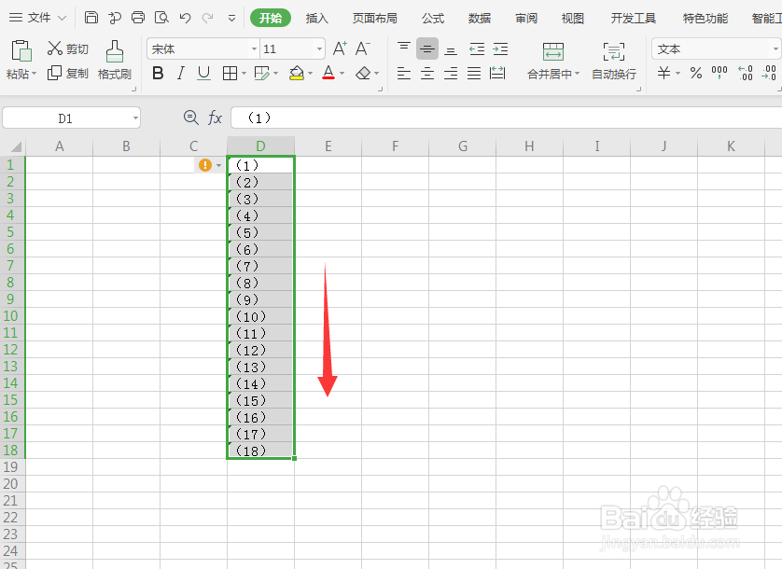782x569 pixels.
Task: Expand the merge center options arrow
Action: coord(577,74)
